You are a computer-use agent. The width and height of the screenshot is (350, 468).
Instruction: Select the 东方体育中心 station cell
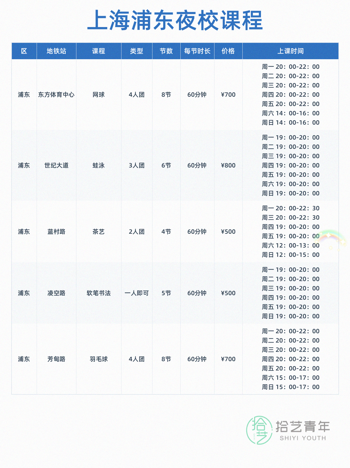[56, 95]
